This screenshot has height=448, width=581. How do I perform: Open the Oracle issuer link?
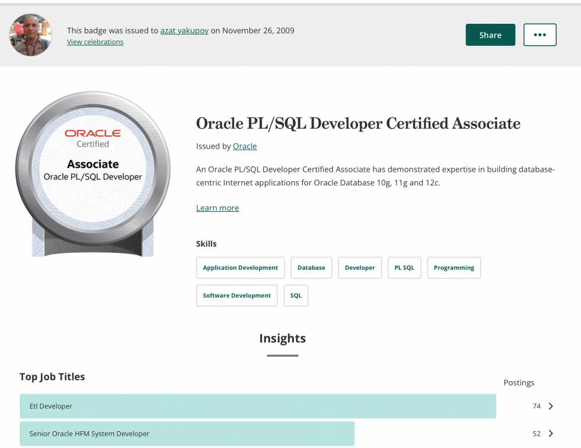[245, 146]
